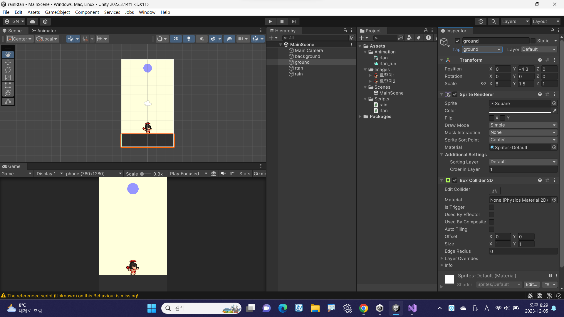
Task: Open the Layer dropdown set to Default
Action: pos(539,49)
